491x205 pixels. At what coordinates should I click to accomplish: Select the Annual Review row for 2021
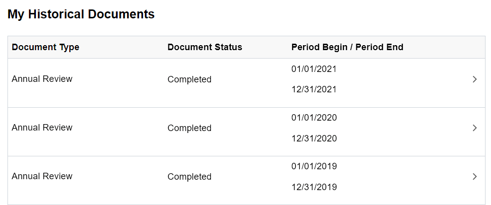click(42, 79)
